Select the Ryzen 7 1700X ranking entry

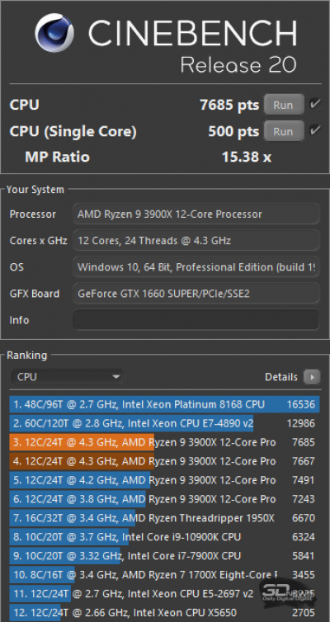click(x=165, y=574)
